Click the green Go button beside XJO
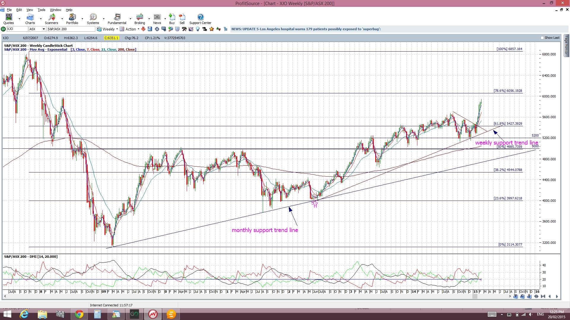This screenshot has width=570, height=320. (x=3, y=29)
